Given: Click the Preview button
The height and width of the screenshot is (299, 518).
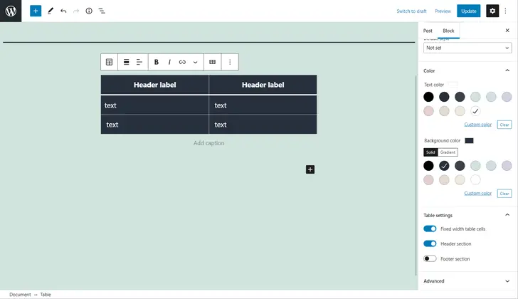Looking at the screenshot, I should pos(443,11).
